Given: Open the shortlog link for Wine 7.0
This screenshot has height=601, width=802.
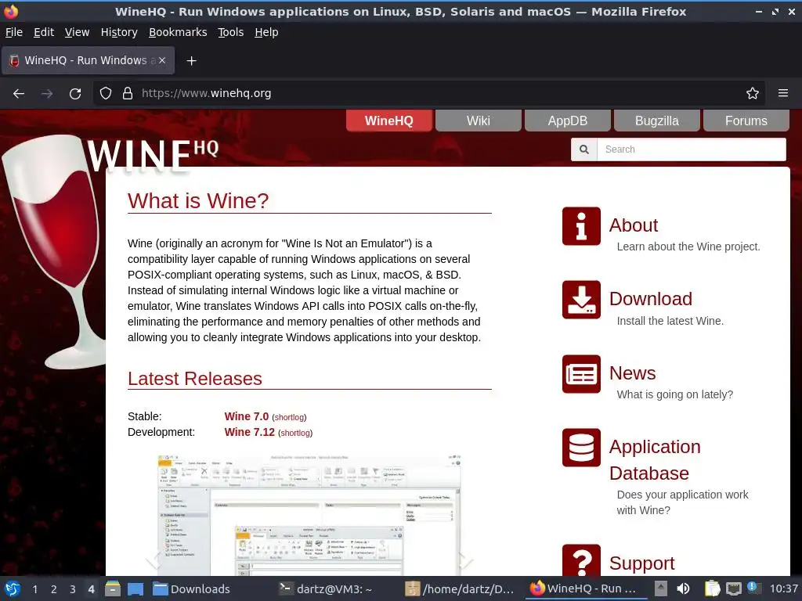Looking at the screenshot, I should tap(289, 418).
